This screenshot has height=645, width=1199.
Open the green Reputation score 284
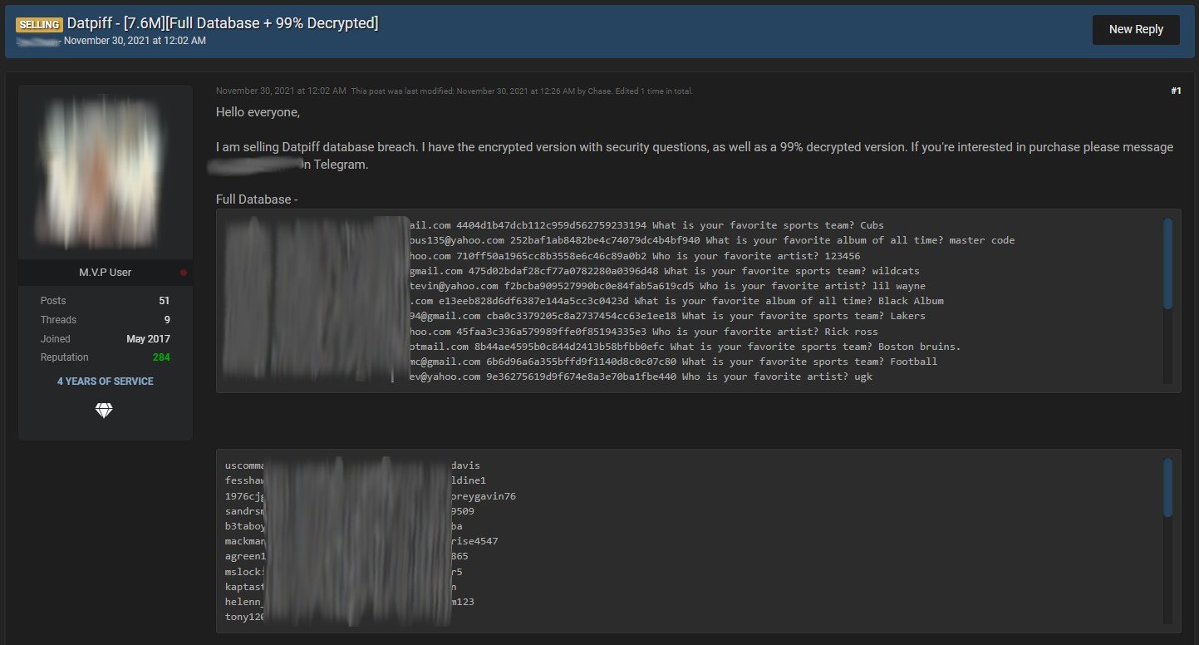tap(161, 357)
